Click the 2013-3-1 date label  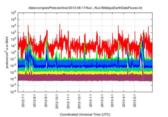[x=112, y=101]
